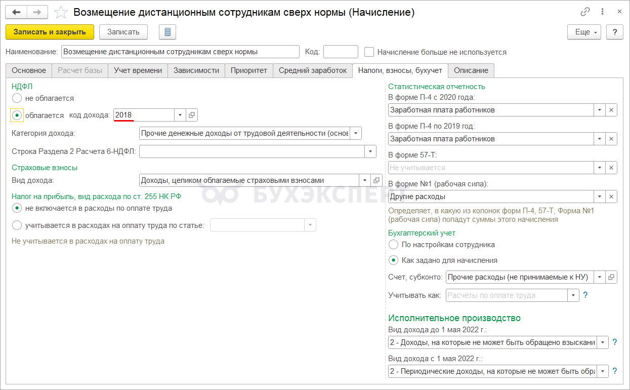Expand Строка Раздела 2 Расчета 6-НДФЛ dropdown
The height and width of the screenshot is (390, 630).
370,151
